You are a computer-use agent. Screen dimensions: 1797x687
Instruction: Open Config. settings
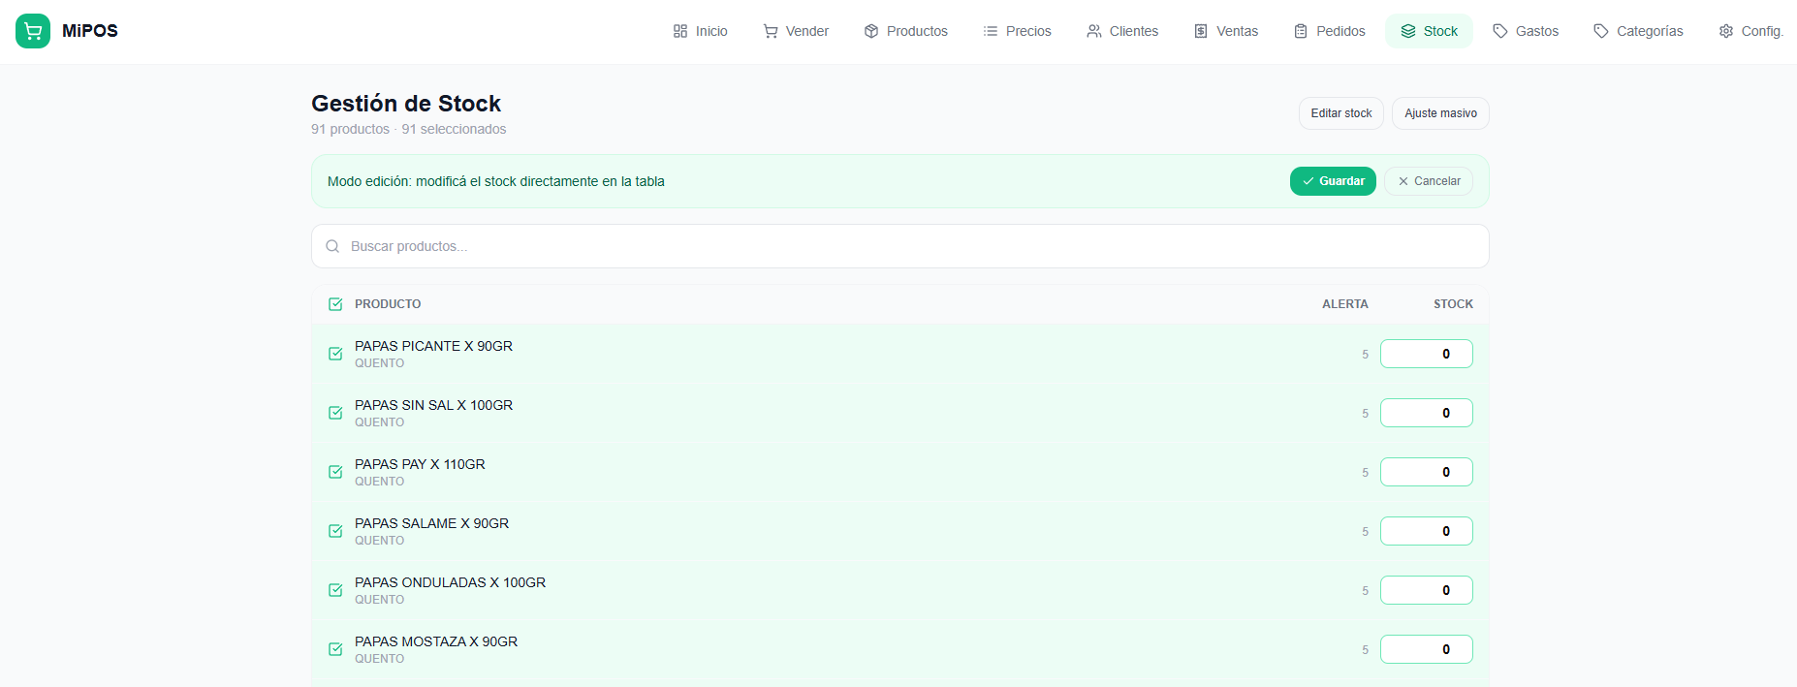coord(1750,31)
